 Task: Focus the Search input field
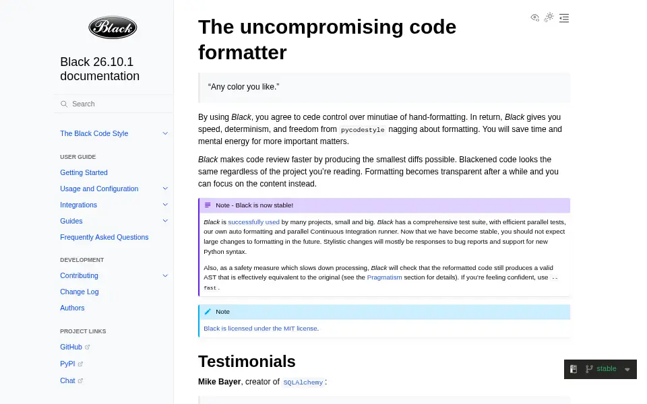pos(113,104)
